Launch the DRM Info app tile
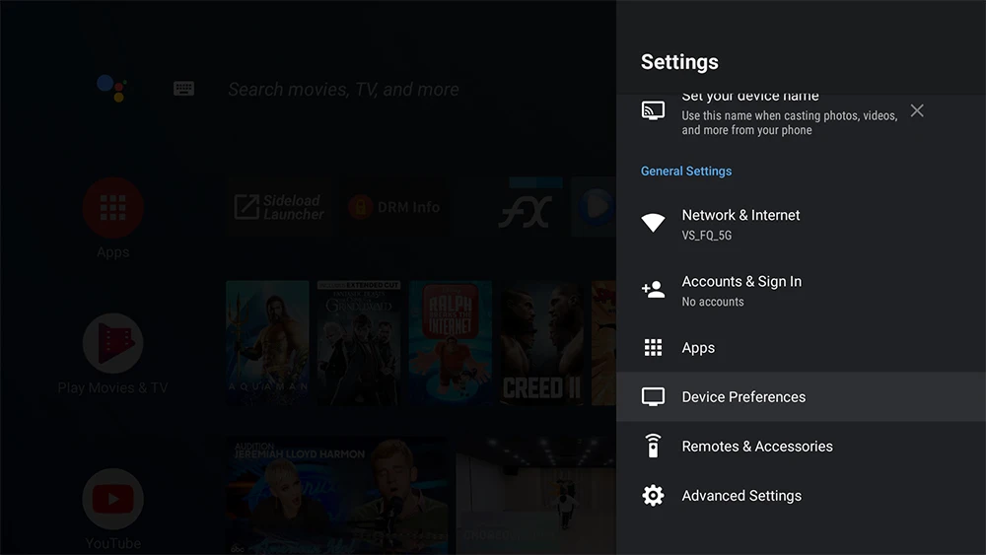This screenshot has height=555, width=986. point(395,207)
